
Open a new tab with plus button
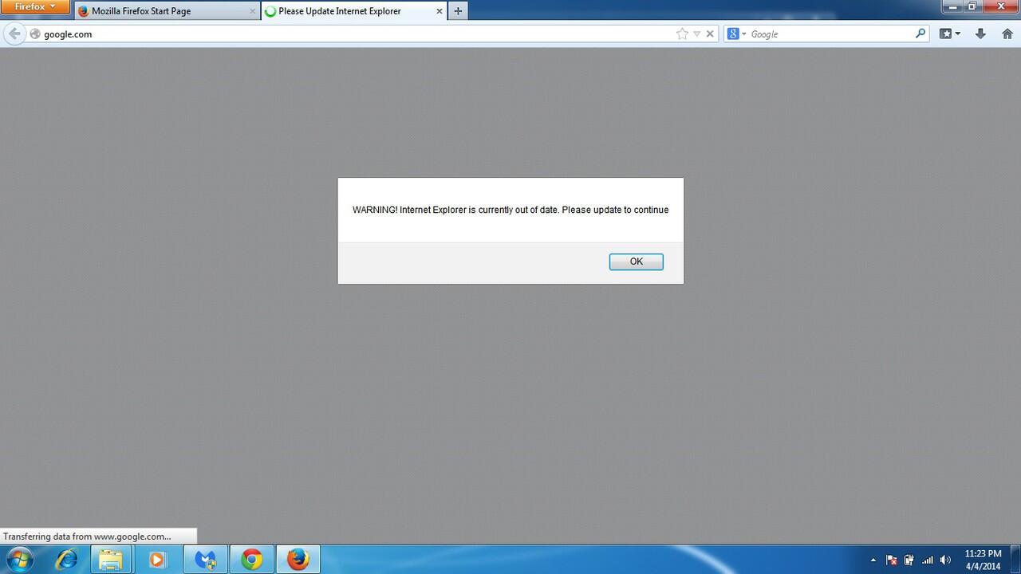(x=458, y=11)
